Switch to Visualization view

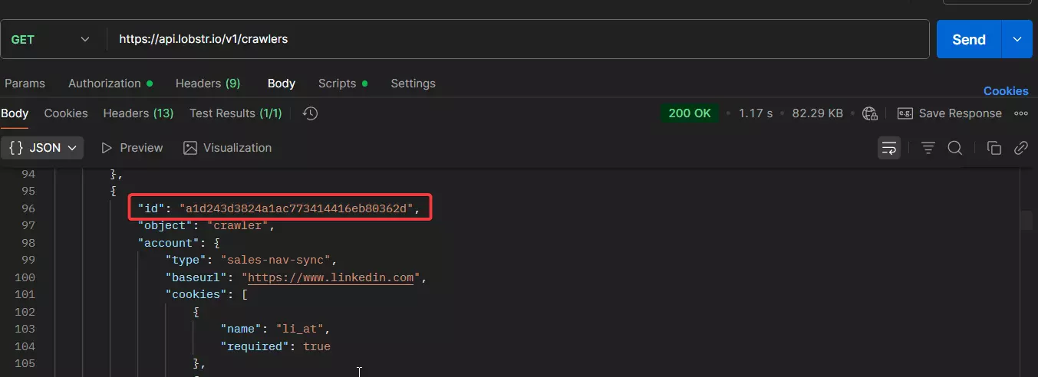[x=228, y=148]
